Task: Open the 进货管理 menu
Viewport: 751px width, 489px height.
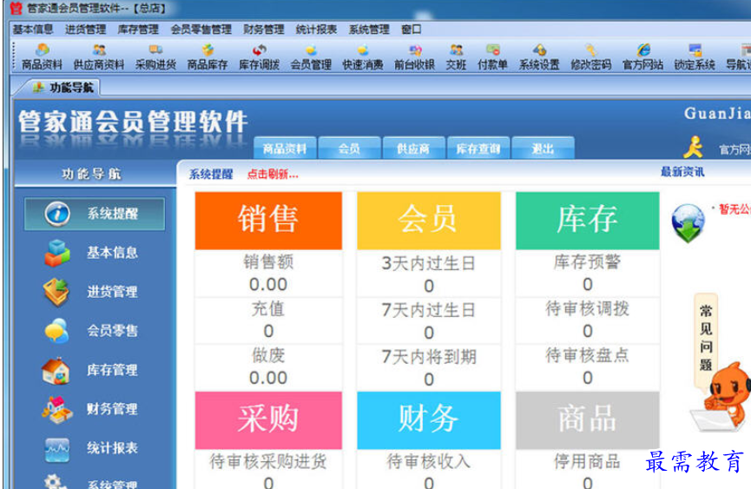Action: [x=85, y=30]
